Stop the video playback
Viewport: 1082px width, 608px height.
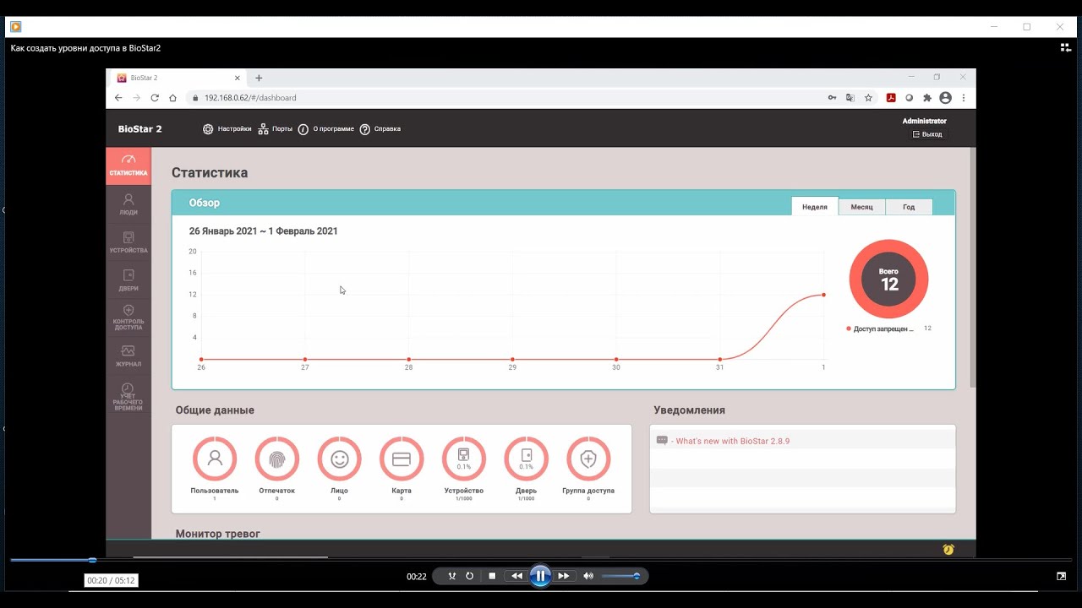point(492,576)
